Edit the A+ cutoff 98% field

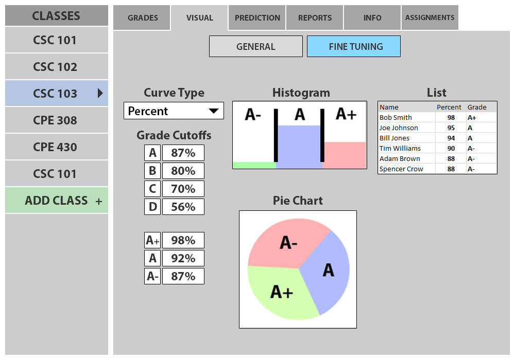(x=183, y=240)
